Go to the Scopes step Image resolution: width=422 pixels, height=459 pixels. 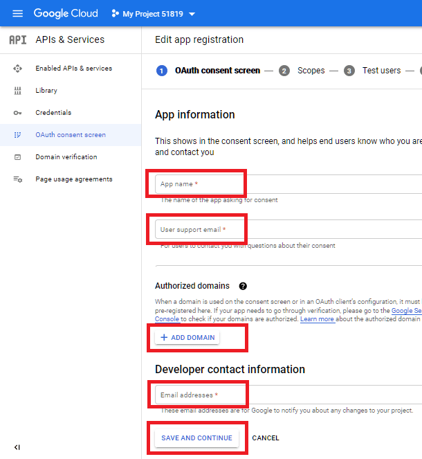(x=311, y=71)
